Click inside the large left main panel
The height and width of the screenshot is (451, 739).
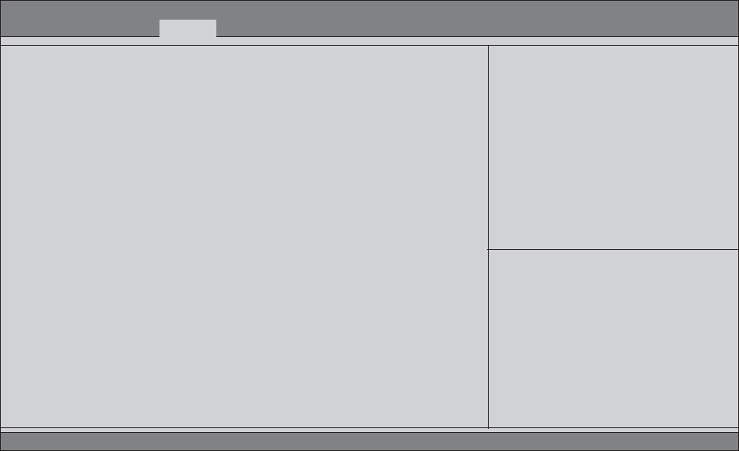pos(244,237)
